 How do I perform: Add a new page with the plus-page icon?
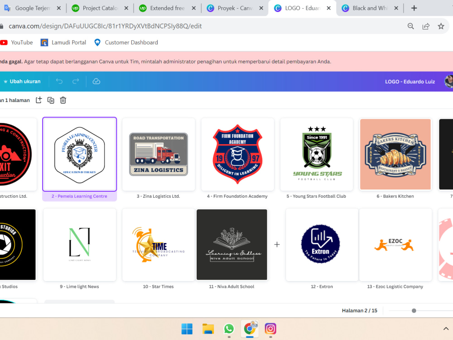39,100
